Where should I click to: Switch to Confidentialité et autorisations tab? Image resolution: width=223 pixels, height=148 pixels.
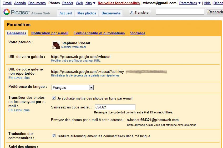click(x=99, y=33)
